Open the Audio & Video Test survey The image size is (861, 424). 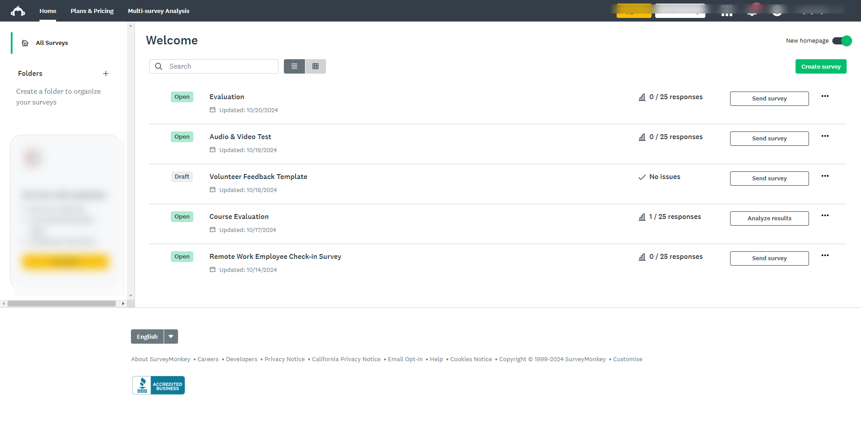[x=240, y=137]
